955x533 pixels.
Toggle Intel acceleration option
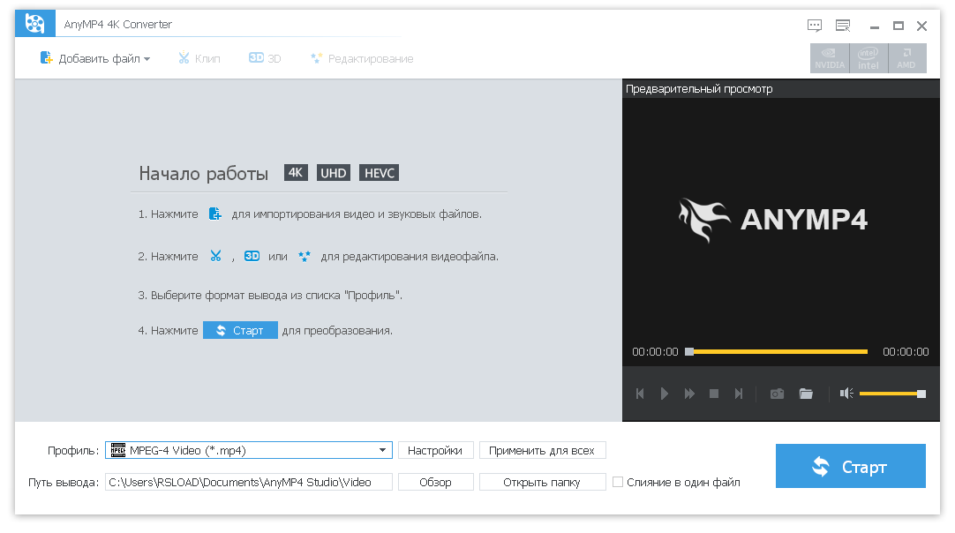[x=869, y=58]
